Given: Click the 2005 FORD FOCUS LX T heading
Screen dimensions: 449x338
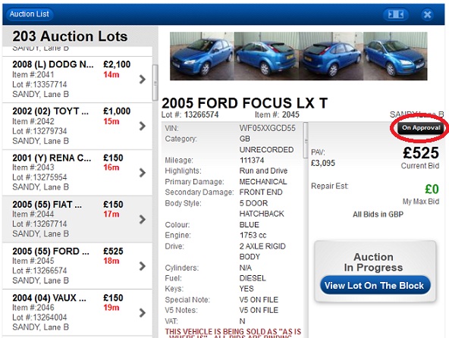Looking at the screenshot, I should point(244,103).
